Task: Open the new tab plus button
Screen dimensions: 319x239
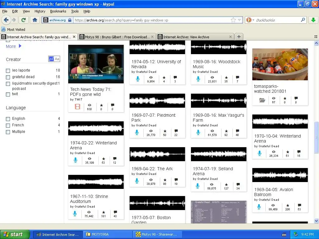Action: [x=239, y=37]
